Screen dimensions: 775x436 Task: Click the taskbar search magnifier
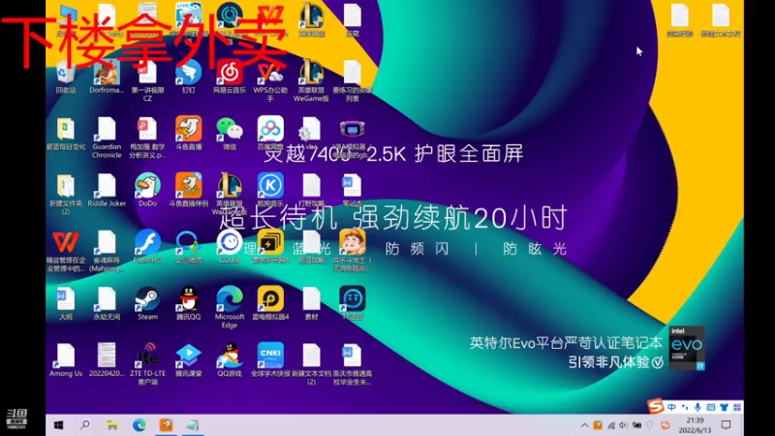[85, 425]
